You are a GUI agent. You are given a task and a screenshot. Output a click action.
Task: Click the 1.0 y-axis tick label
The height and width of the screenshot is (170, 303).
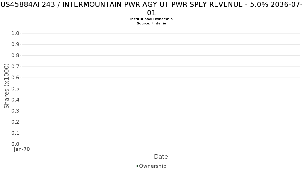(x=15, y=33)
